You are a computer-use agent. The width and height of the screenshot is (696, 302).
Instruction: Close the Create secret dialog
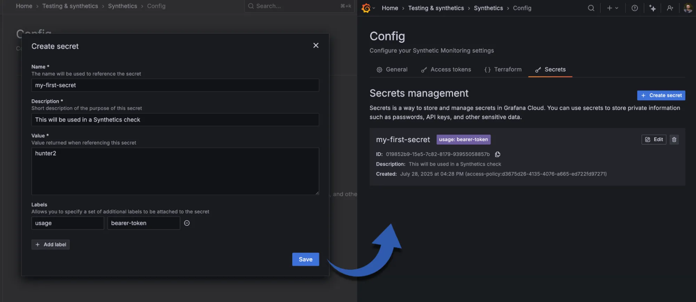[x=316, y=46]
